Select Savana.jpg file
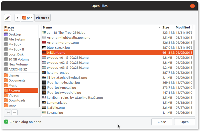Viewport: 200px width, 131px height. click(x=117, y=112)
